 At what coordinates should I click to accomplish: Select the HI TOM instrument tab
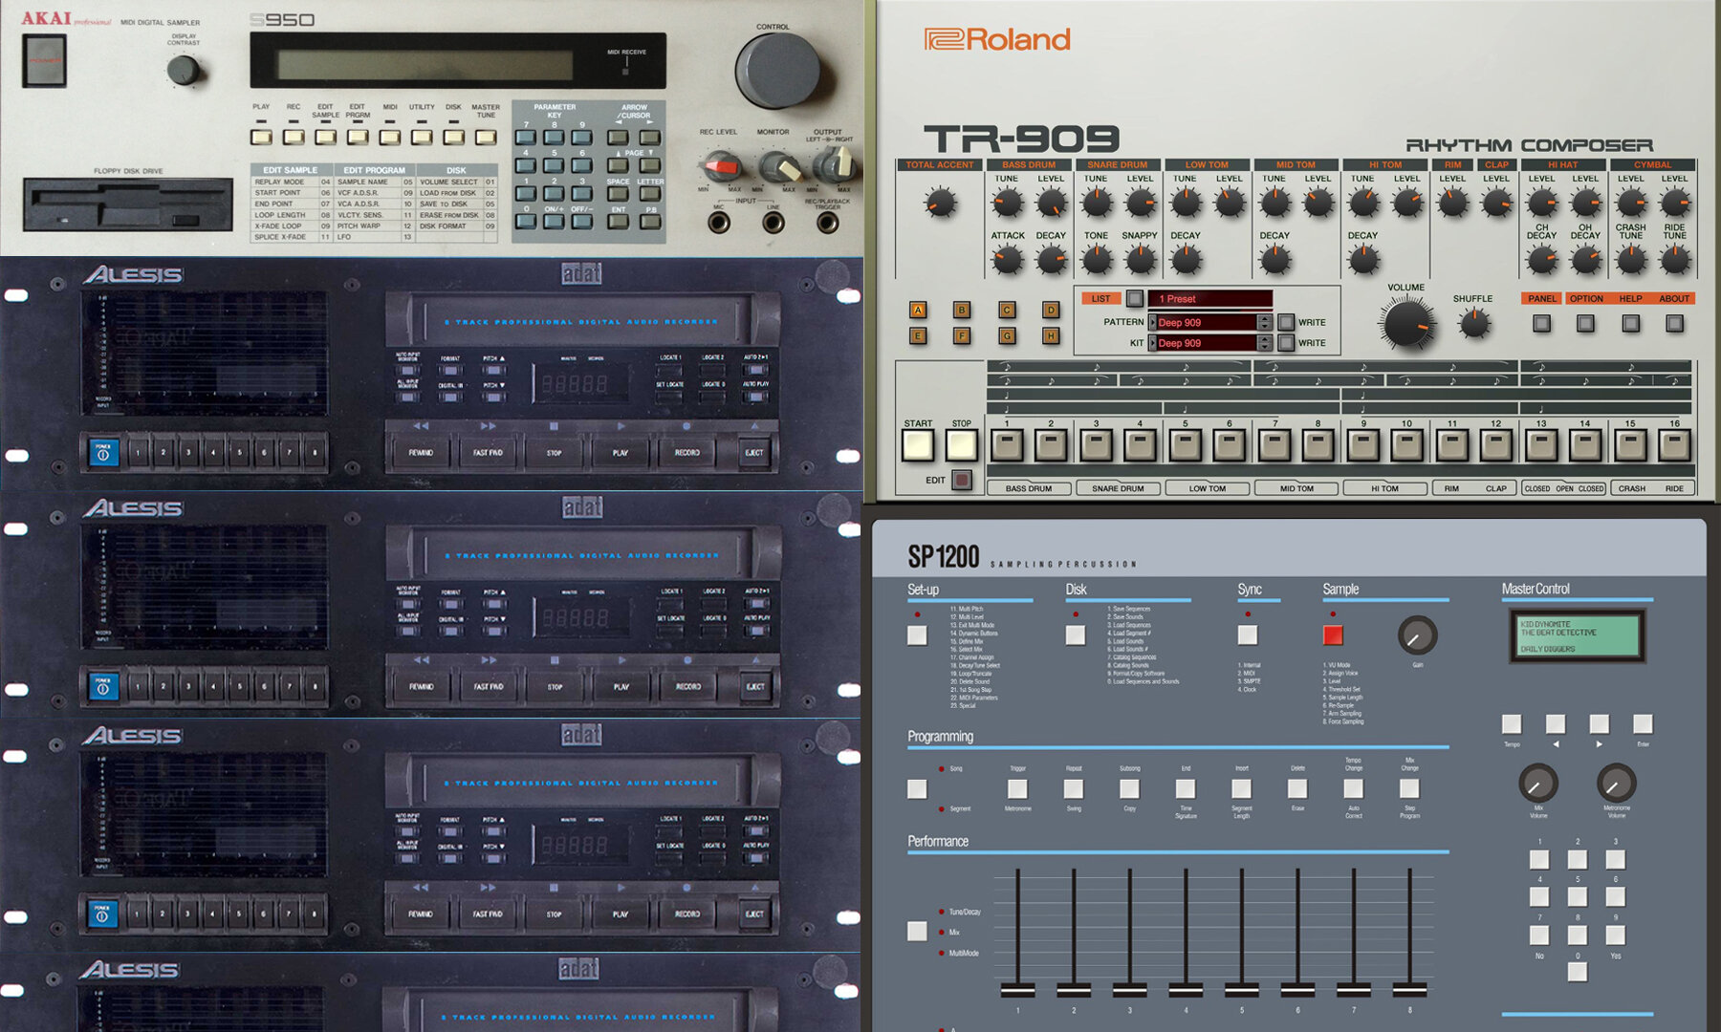[1384, 488]
